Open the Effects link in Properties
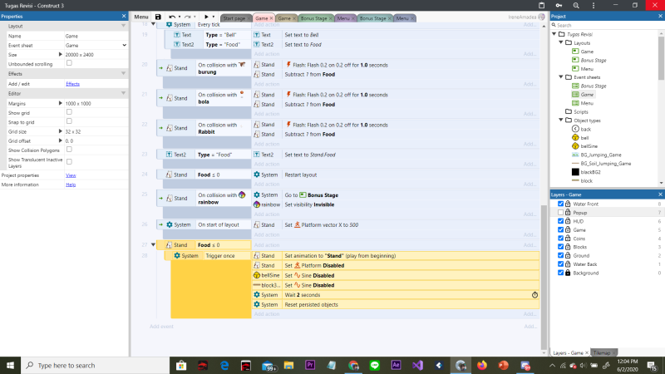Screen dimensions: 665x374 pos(72,84)
